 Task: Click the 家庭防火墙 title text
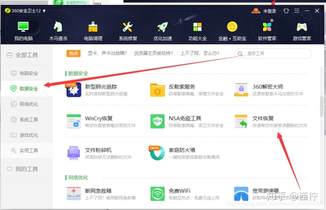182,150
